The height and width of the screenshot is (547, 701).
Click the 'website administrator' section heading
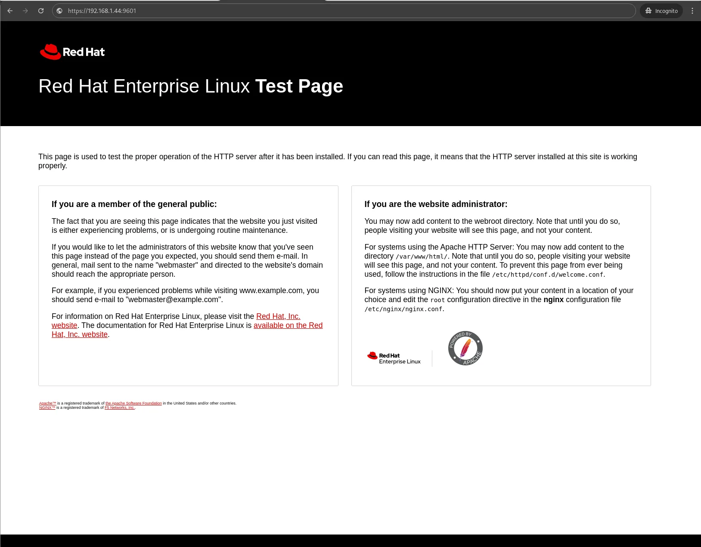(x=436, y=204)
